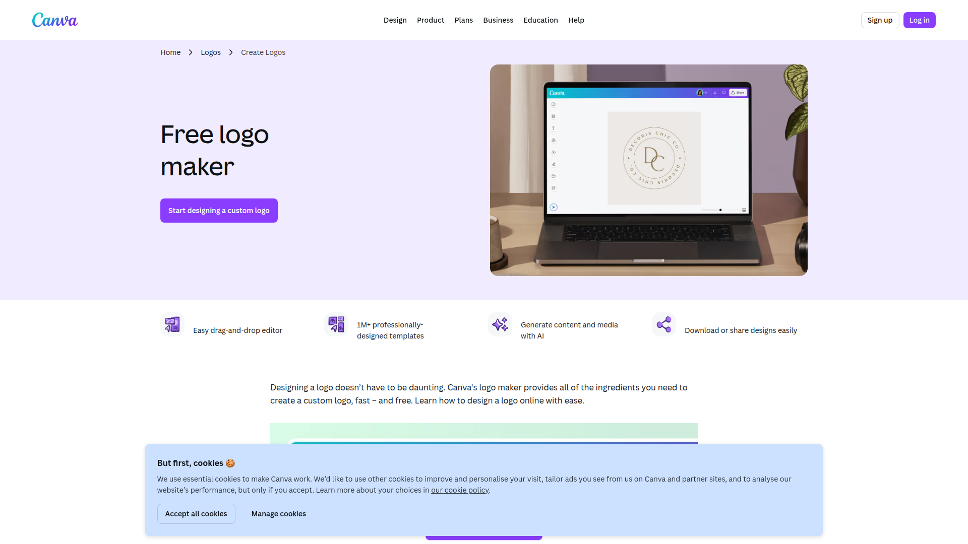
Task: Open the Plans menu
Action: (x=464, y=20)
